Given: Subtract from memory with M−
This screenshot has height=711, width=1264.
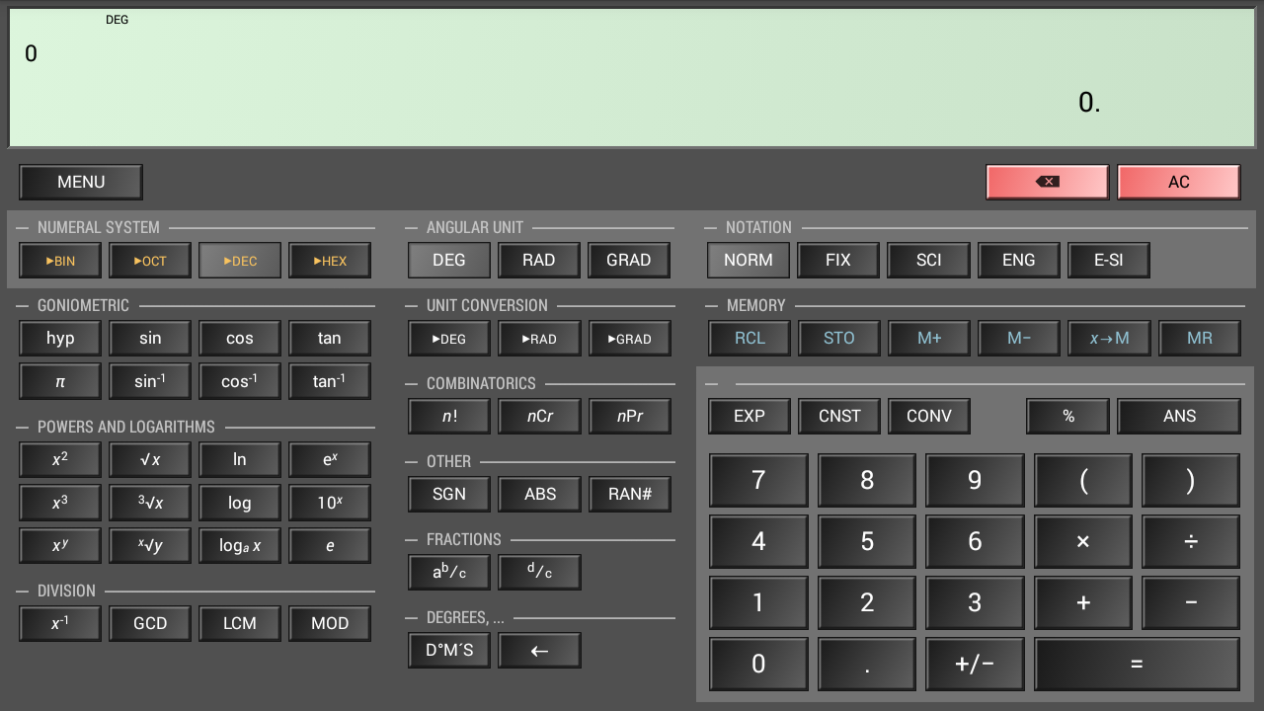Looking at the screenshot, I should click(x=1019, y=339).
